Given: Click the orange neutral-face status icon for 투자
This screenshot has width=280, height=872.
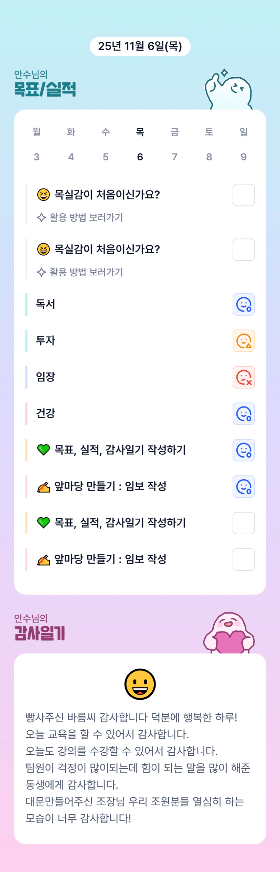Looking at the screenshot, I should coord(243,341).
